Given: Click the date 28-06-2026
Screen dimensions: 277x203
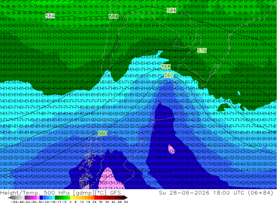Looking at the screenshot, I should coord(189,192).
